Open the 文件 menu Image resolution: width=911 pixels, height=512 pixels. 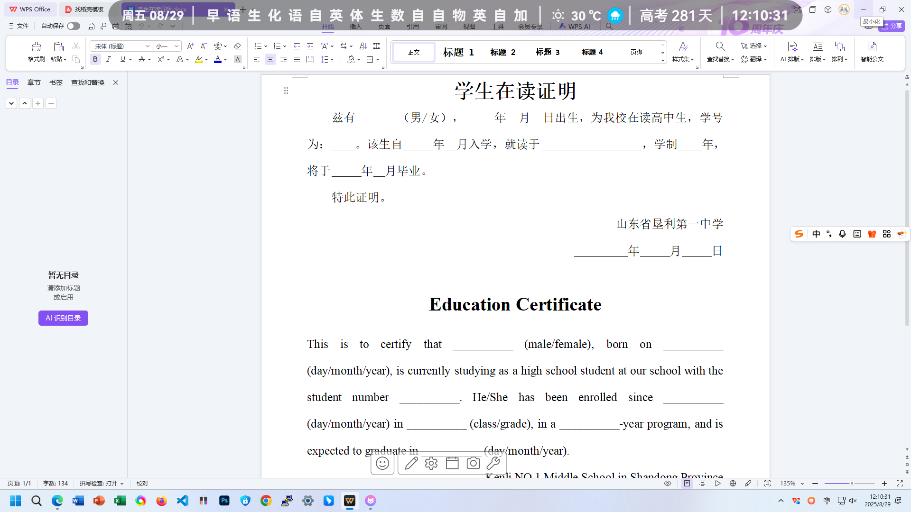19,26
